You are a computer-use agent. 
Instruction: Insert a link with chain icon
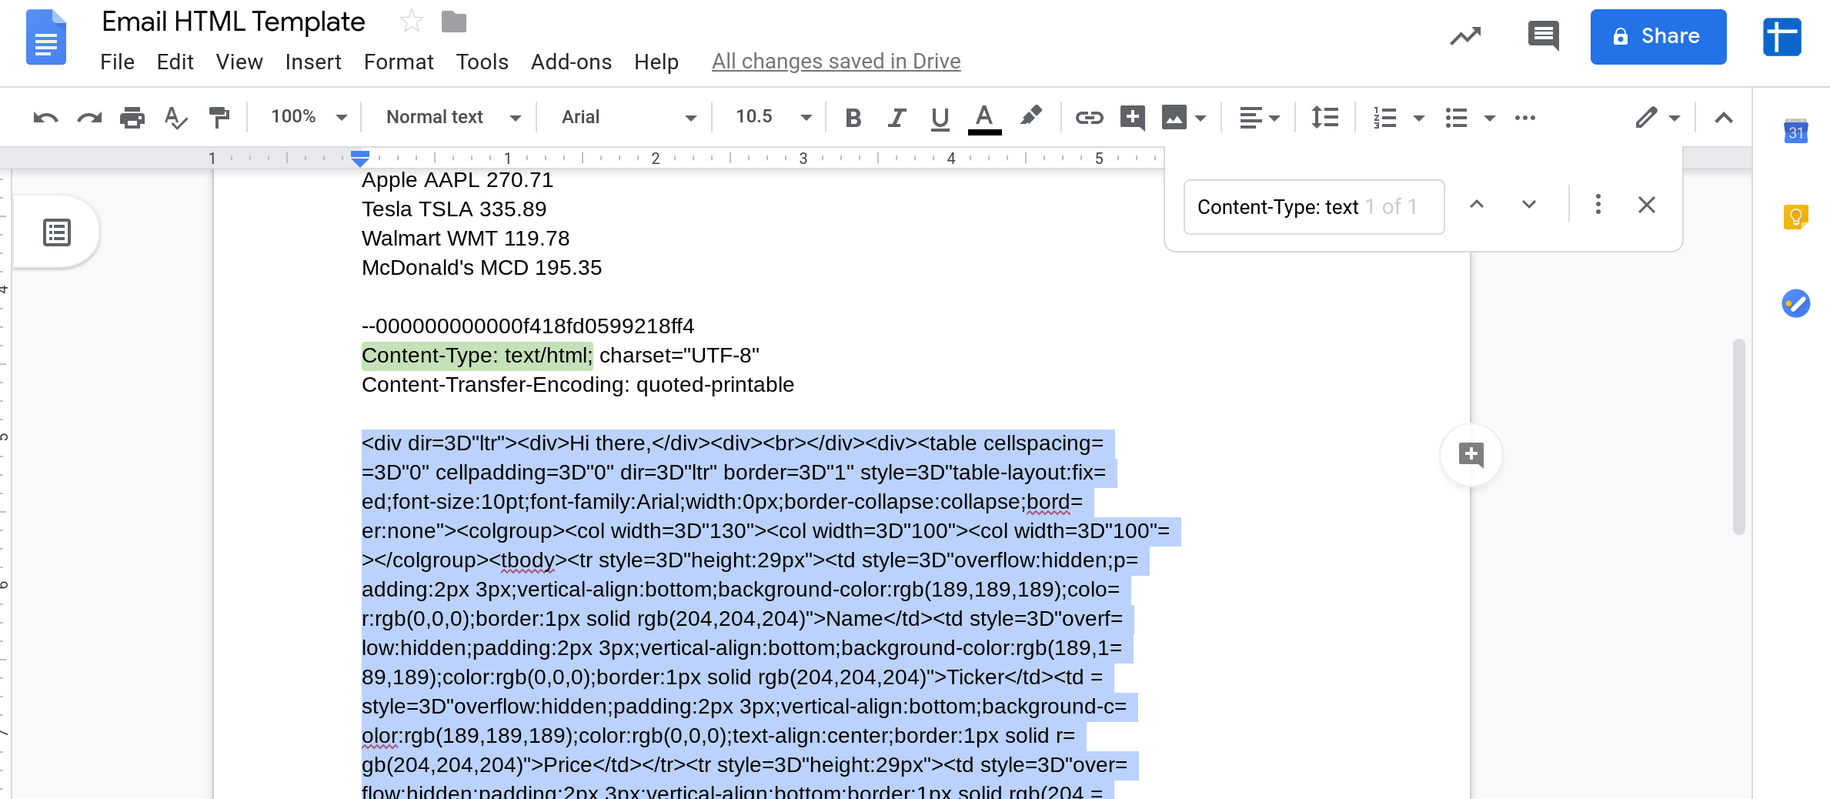point(1089,118)
